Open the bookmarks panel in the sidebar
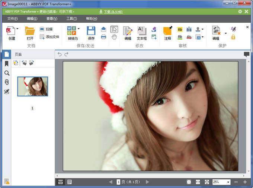The image size is (253, 188). (6, 64)
